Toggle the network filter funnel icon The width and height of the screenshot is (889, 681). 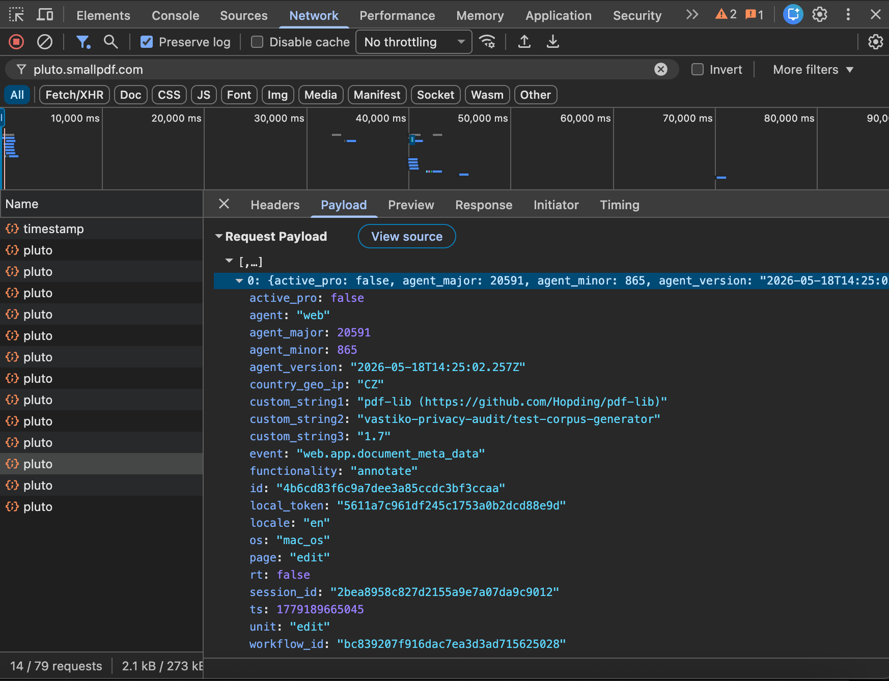tap(83, 42)
